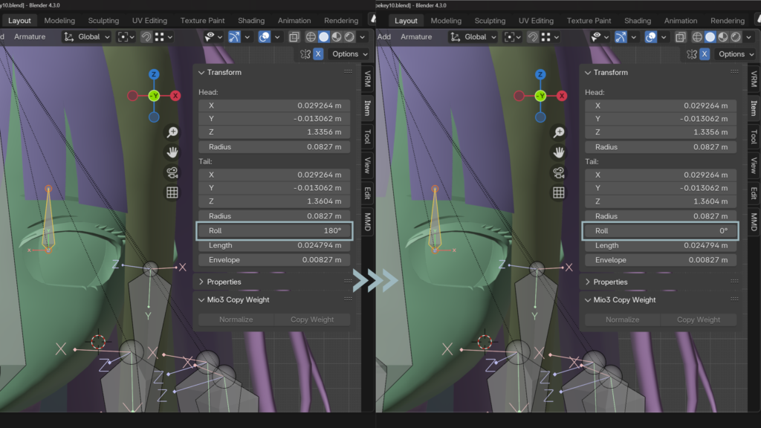Toggle X-axis mirror button in left window
This screenshot has height=428, width=761.
tap(318, 54)
